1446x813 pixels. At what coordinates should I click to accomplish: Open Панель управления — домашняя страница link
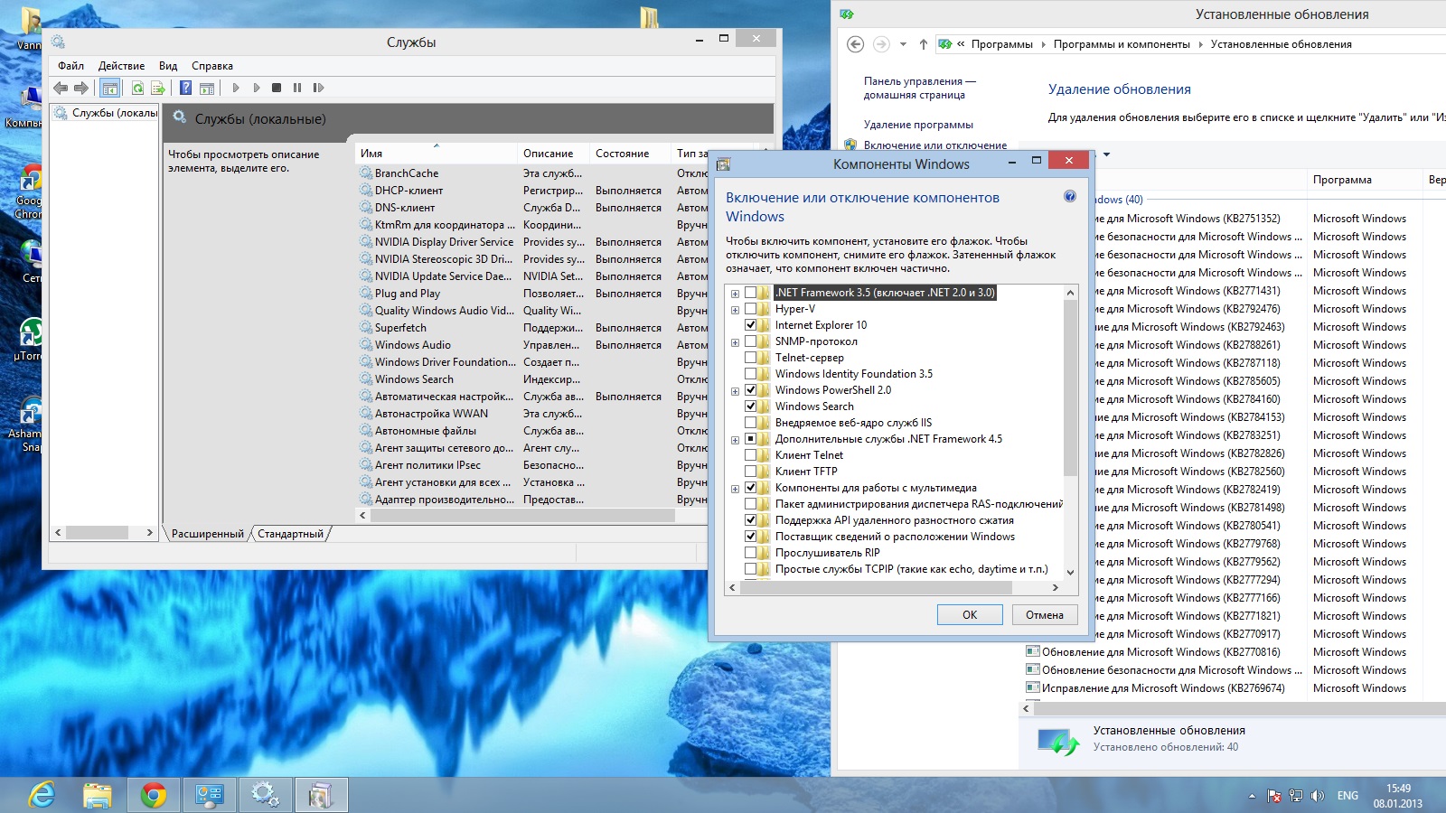[x=919, y=88]
